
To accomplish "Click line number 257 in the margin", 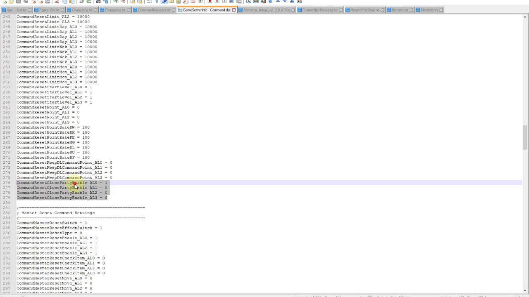I will 7,87.
